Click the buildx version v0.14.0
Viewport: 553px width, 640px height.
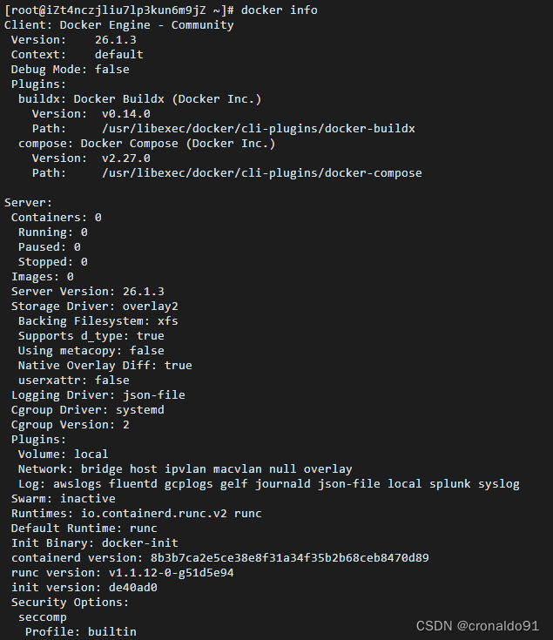[x=126, y=114]
